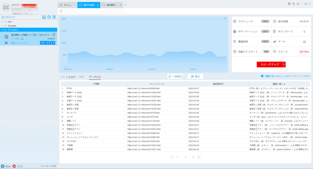Screen dimensions: 313x169
Task: Go to next page arrow in pagination
Action: coord(199,157)
